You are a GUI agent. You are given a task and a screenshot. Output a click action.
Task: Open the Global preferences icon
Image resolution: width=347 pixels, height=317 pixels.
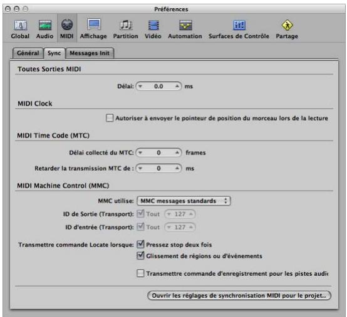[20, 29]
